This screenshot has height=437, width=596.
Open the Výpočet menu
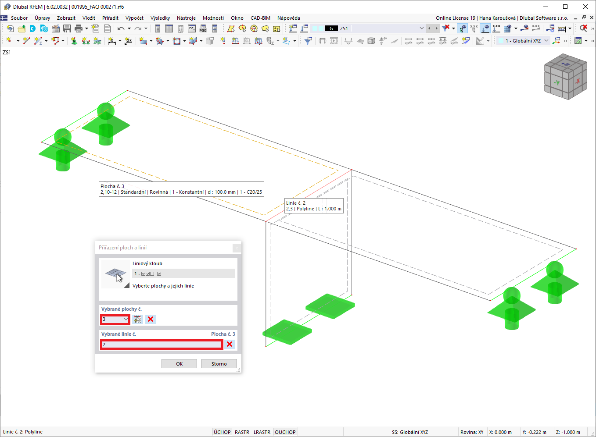pos(134,18)
